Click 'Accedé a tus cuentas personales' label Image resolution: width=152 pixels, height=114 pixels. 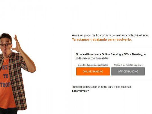coord(93,65)
